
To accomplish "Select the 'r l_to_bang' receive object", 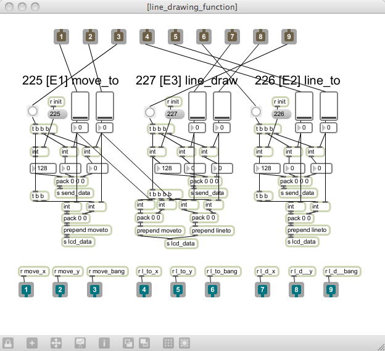I will click(223, 271).
